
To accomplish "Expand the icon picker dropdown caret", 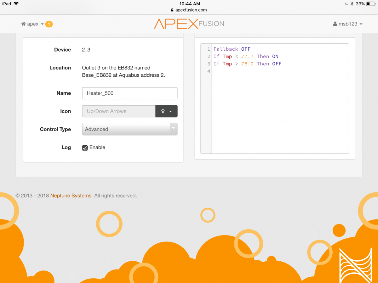I will [x=171, y=111].
